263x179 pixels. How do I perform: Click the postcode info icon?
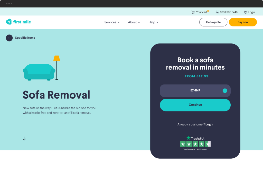[225, 91]
